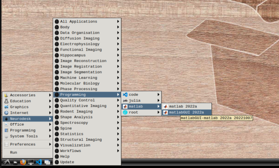279x168 pixels.
Task: Open the Body category
Action: click(87, 27)
